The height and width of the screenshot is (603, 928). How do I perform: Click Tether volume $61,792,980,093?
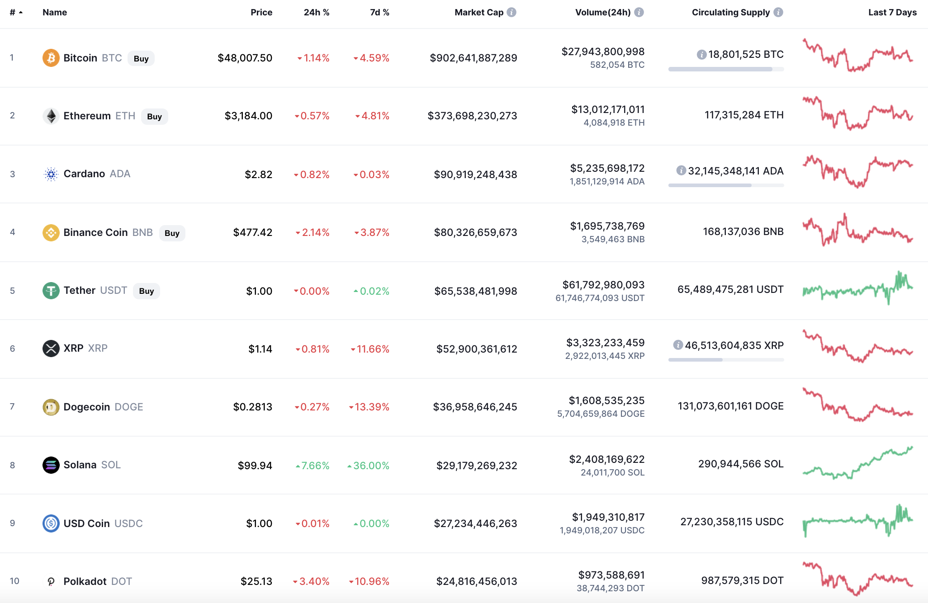pyautogui.click(x=604, y=285)
